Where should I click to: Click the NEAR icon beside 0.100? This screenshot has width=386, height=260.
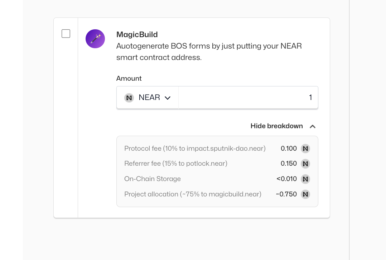tap(305, 149)
